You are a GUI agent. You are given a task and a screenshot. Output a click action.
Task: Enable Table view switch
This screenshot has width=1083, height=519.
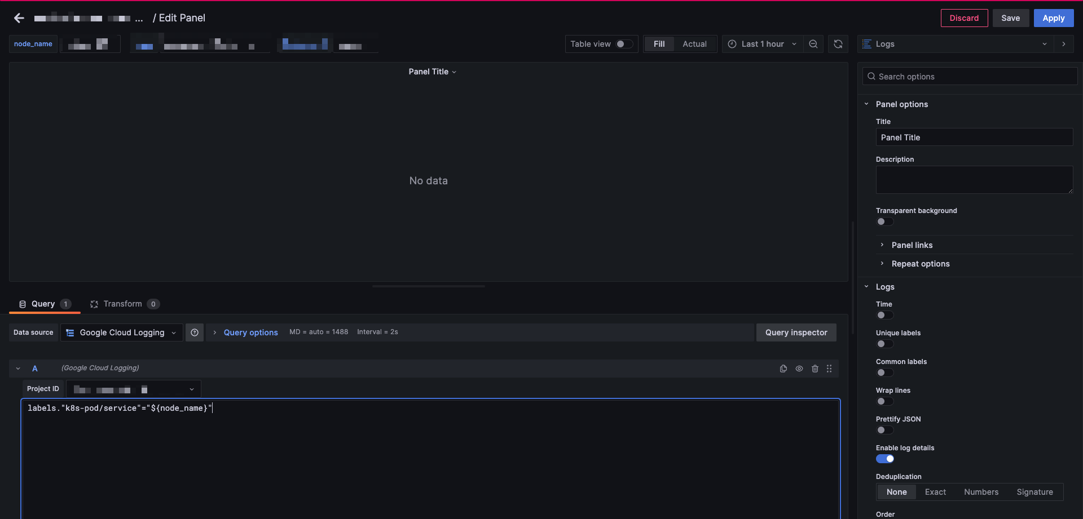[624, 44]
